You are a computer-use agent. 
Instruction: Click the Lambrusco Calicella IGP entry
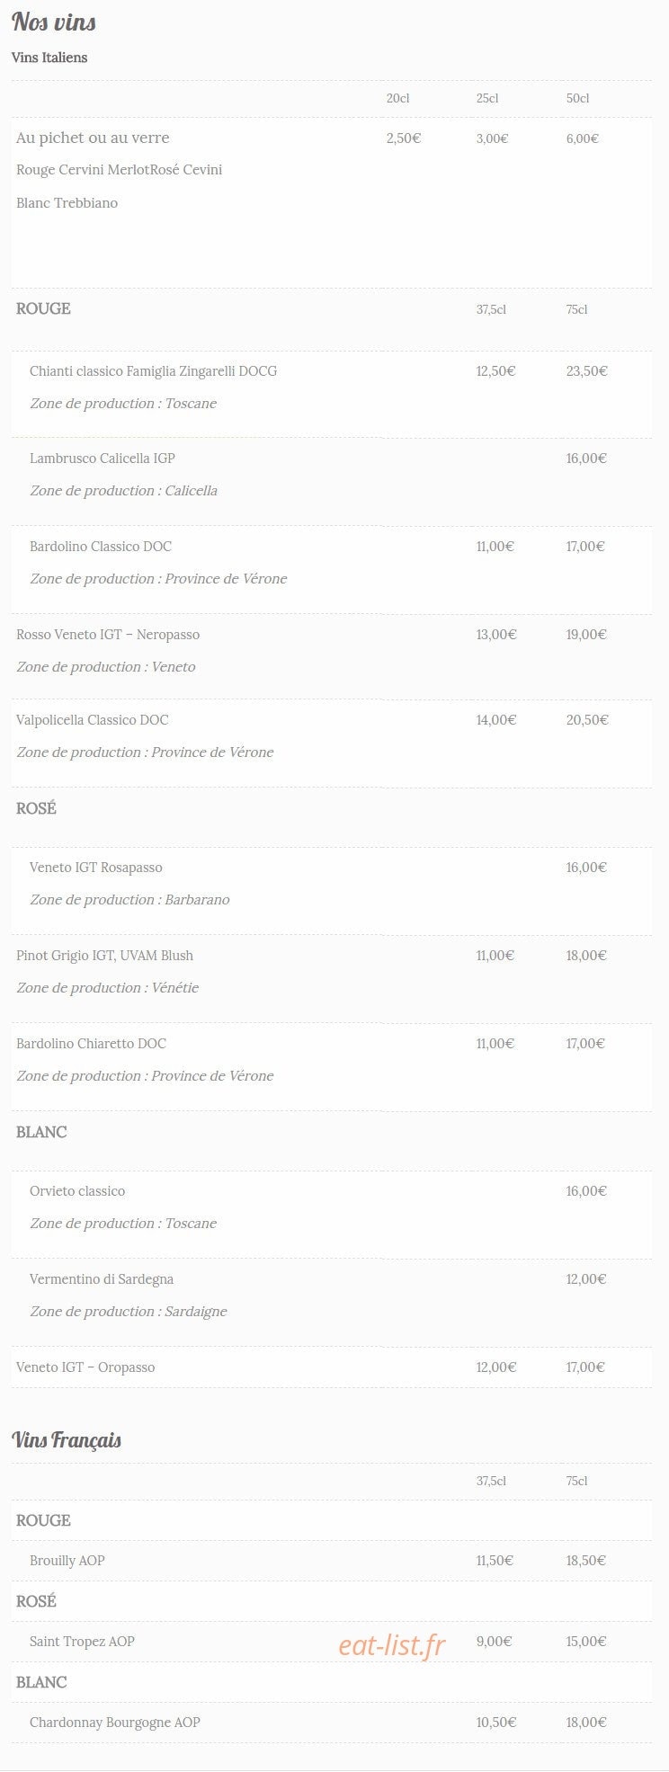[x=103, y=458]
